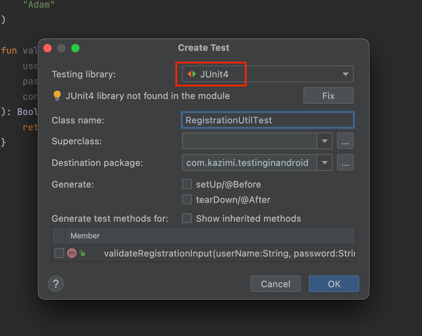Viewport: 422px width, 336px height.
Task: Select the validateRegistrationInput member checkbox
Action: (x=59, y=253)
